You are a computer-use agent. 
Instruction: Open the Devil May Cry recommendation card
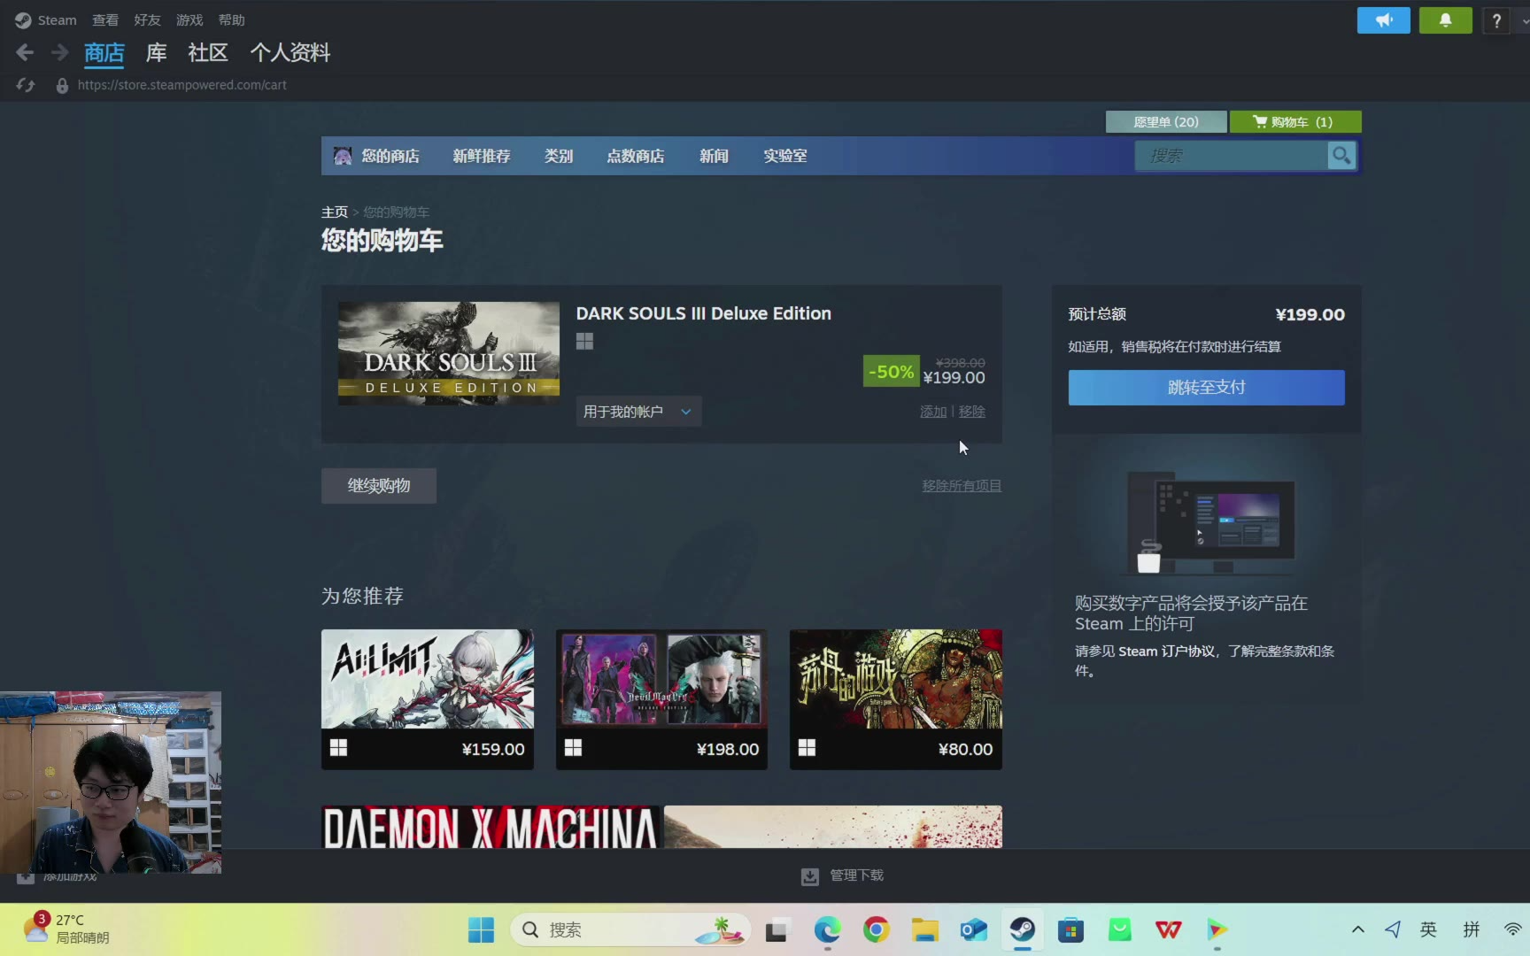point(661,699)
